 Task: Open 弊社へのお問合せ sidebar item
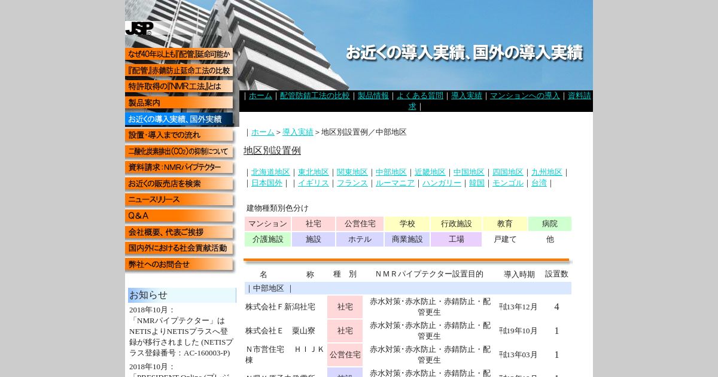[179, 264]
